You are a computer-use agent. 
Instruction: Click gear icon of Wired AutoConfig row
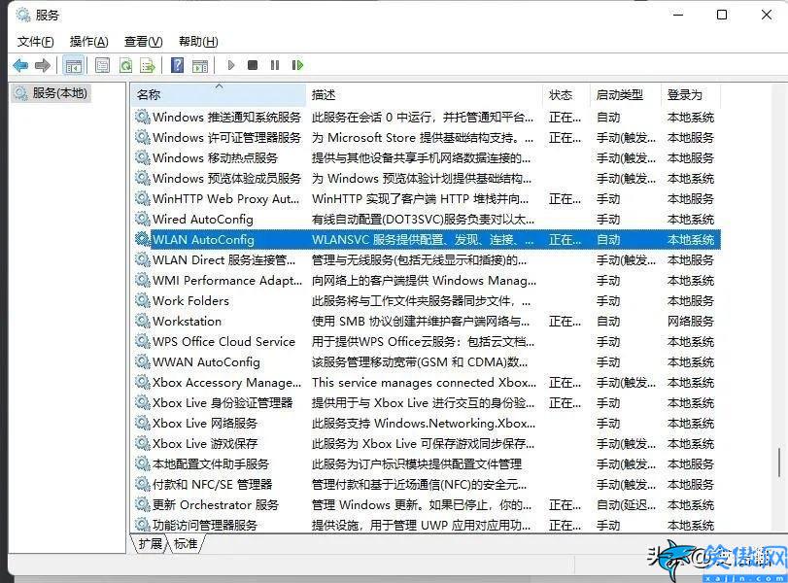coord(143,219)
